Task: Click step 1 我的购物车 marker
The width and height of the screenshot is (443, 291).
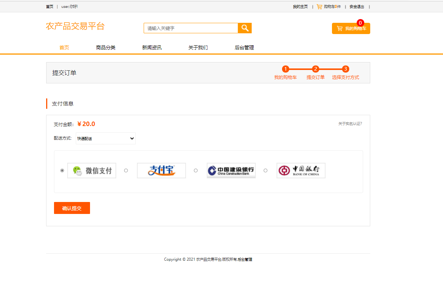Action: [285, 69]
